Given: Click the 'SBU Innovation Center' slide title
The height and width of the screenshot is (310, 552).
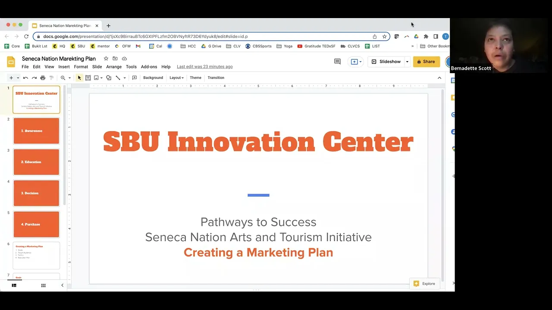Looking at the screenshot, I should point(258,142).
